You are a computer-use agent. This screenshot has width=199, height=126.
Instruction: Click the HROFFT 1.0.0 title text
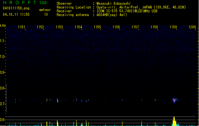(x=25, y=3)
